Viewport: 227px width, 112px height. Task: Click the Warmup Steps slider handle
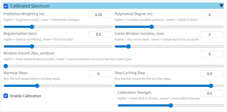pyautogui.click(x=37, y=86)
